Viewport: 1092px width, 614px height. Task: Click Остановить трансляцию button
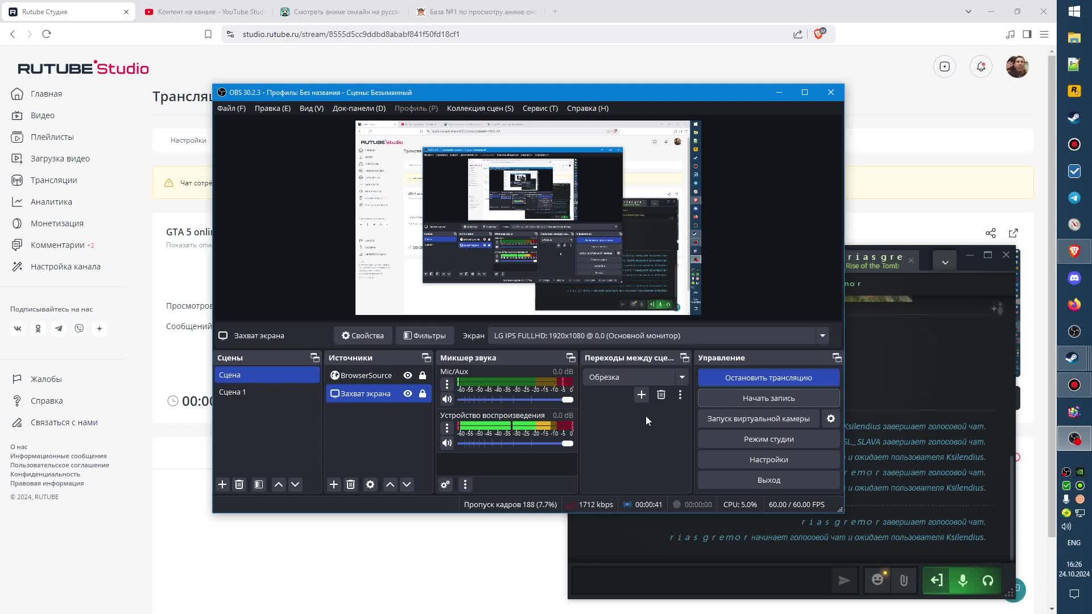click(x=768, y=377)
